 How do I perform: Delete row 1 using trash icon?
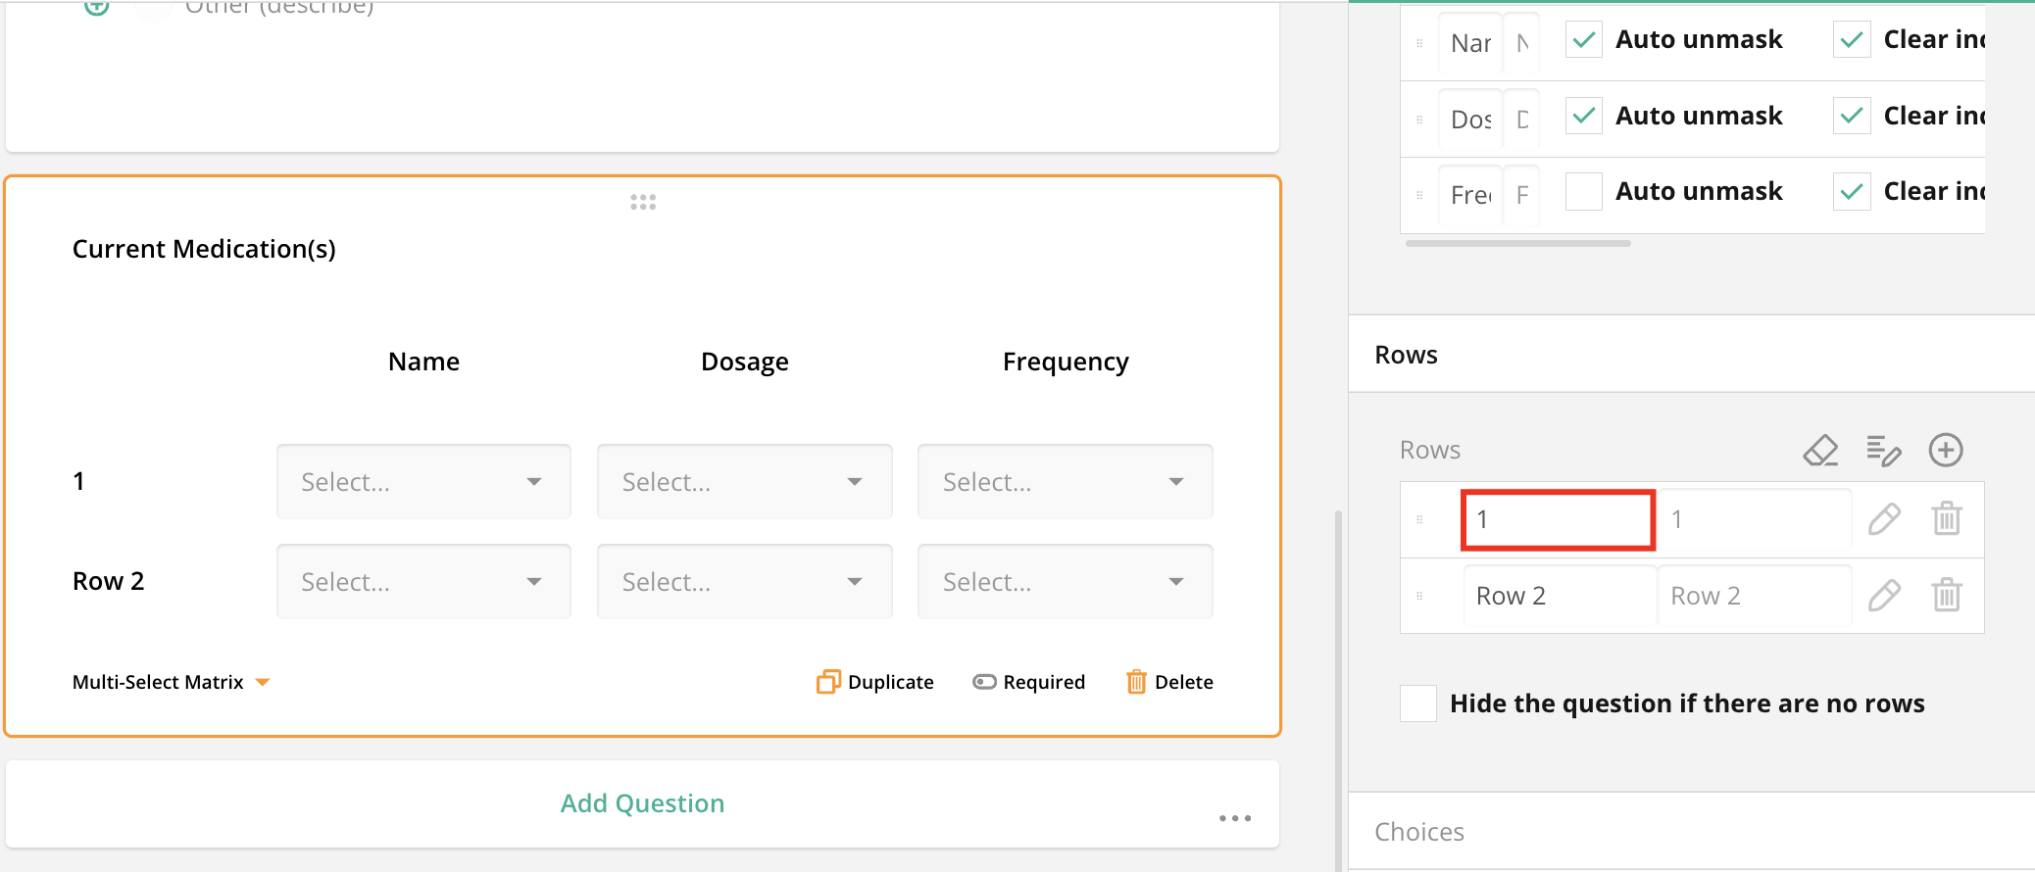point(1946,519)
